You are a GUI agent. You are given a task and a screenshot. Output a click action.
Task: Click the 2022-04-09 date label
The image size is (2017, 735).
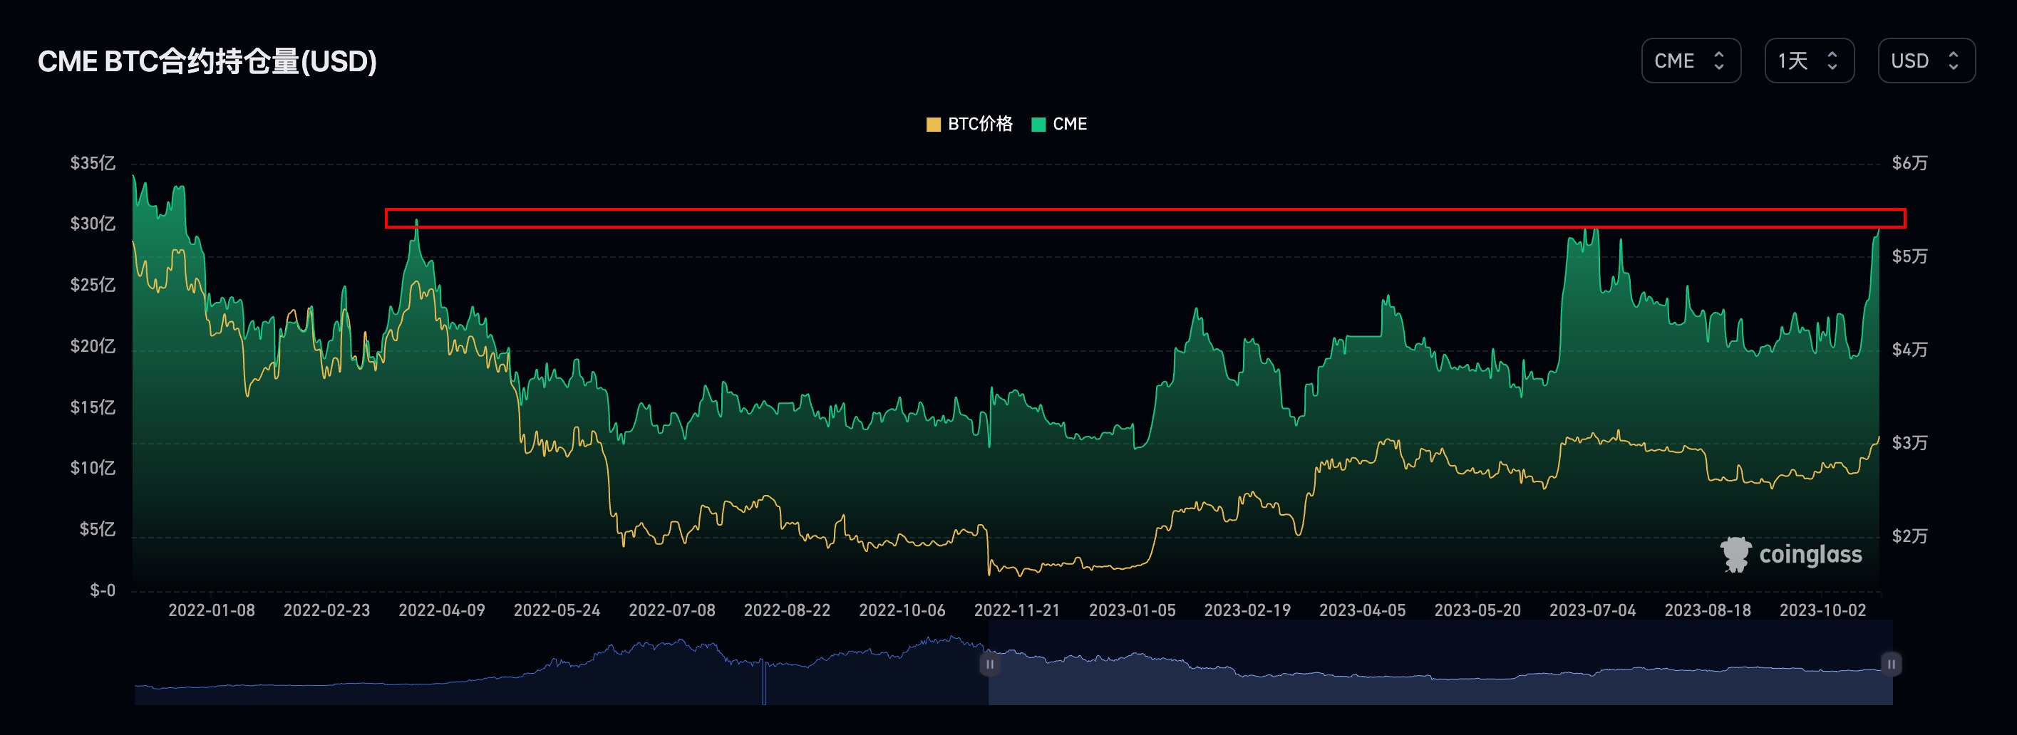(442, 610)
